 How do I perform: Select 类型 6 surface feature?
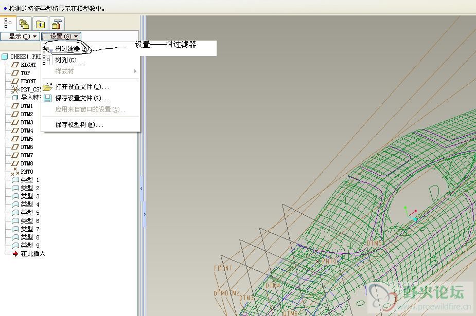pyautogui.click(x=30, y=221)
